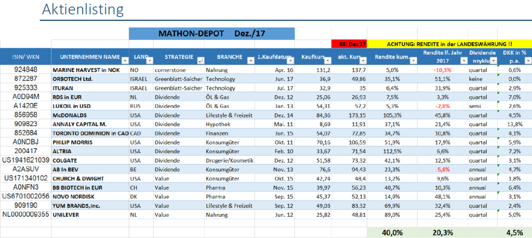Select the MARINE HARVEST in NOK cell

tap(90, 70)
